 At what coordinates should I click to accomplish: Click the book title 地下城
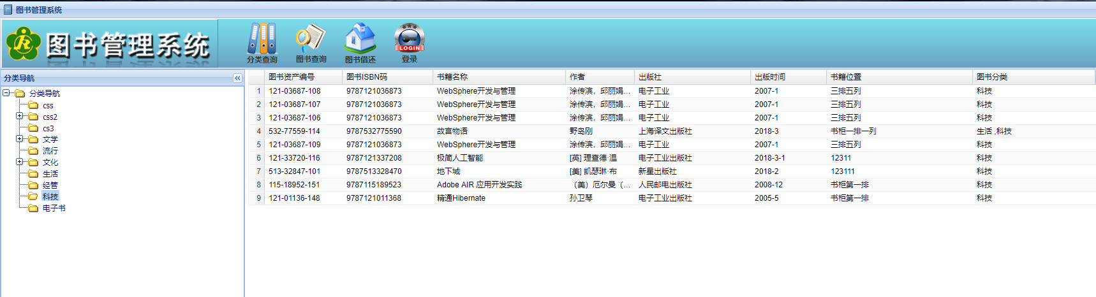click(448, 171)
